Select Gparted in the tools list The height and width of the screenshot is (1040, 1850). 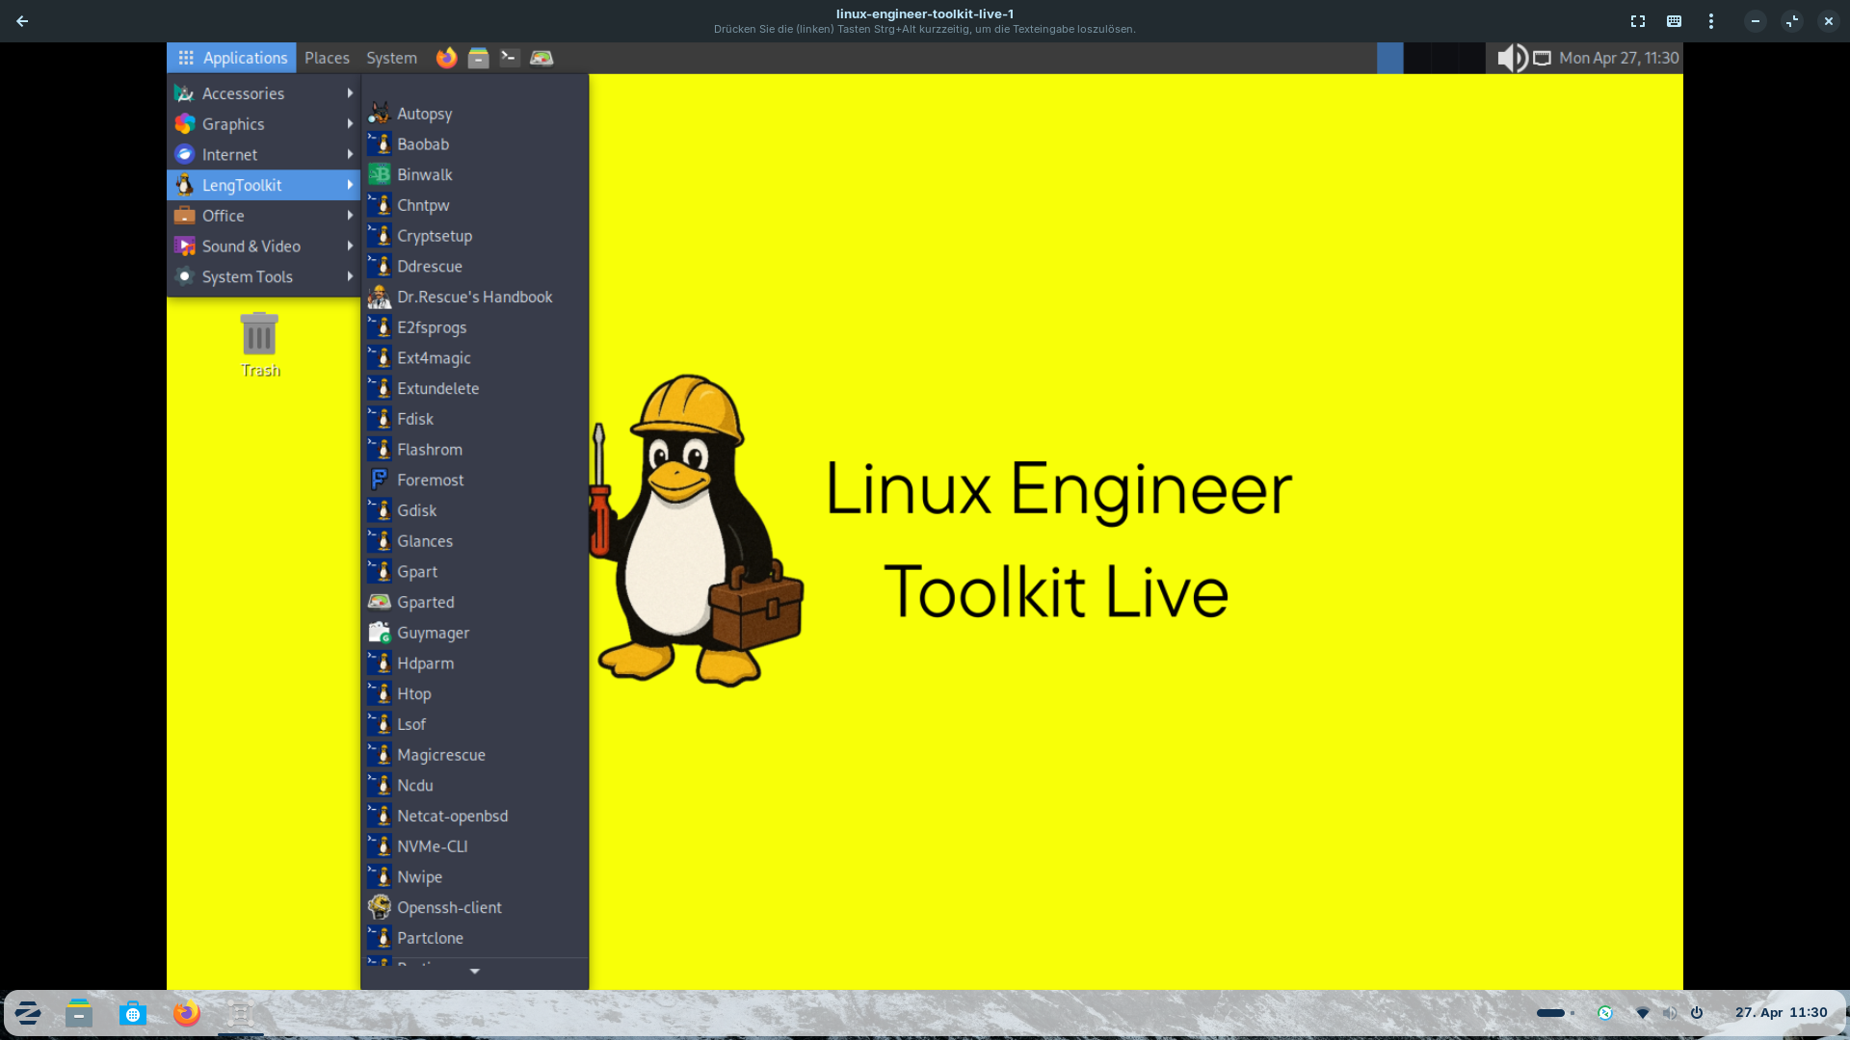[x=425, y=602]
